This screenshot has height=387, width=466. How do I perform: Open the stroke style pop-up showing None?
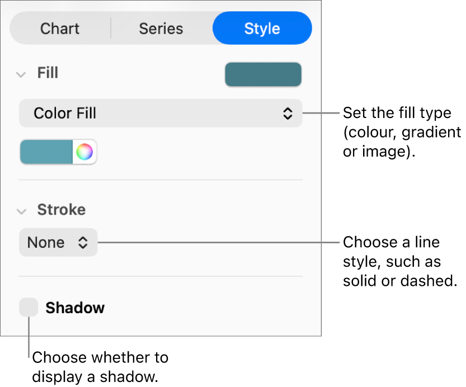[x=58, y=242]
